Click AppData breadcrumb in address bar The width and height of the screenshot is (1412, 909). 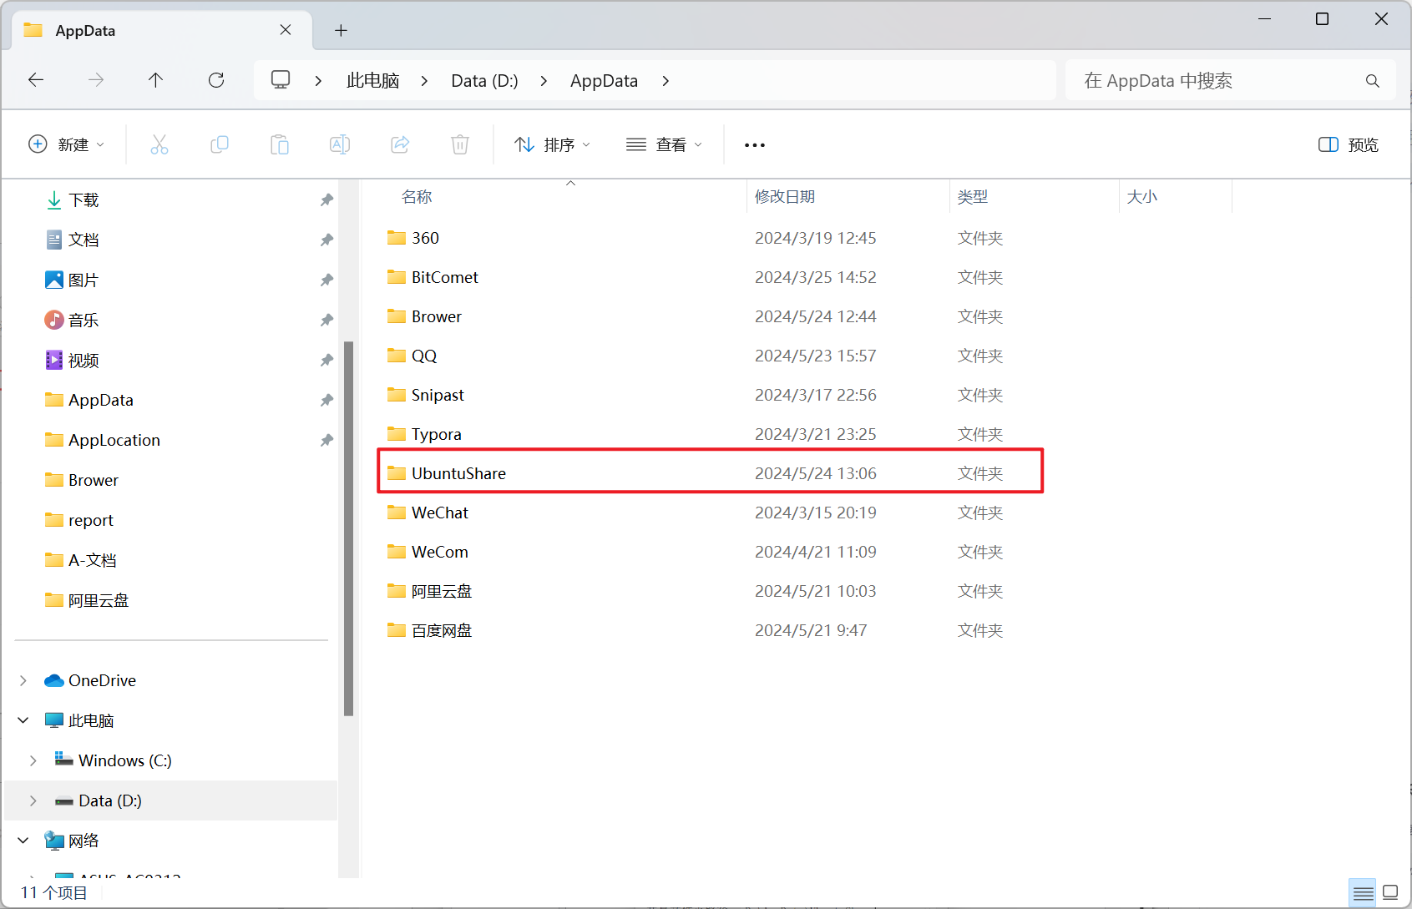click(604, 80)
